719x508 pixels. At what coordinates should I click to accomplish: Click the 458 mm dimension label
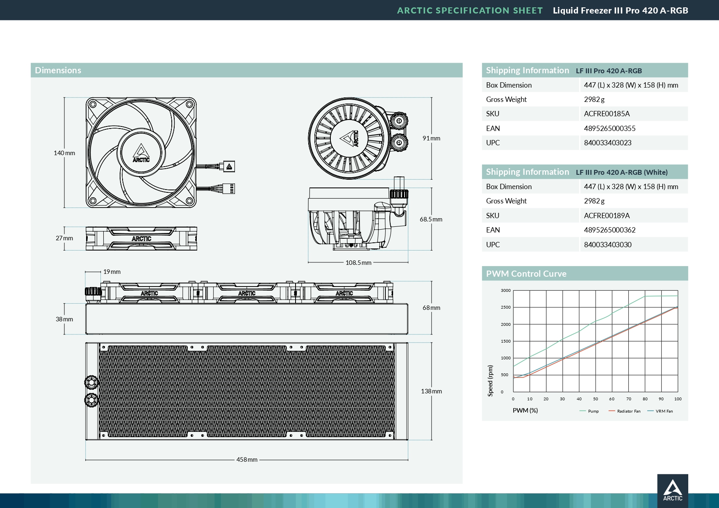(247, 460)
